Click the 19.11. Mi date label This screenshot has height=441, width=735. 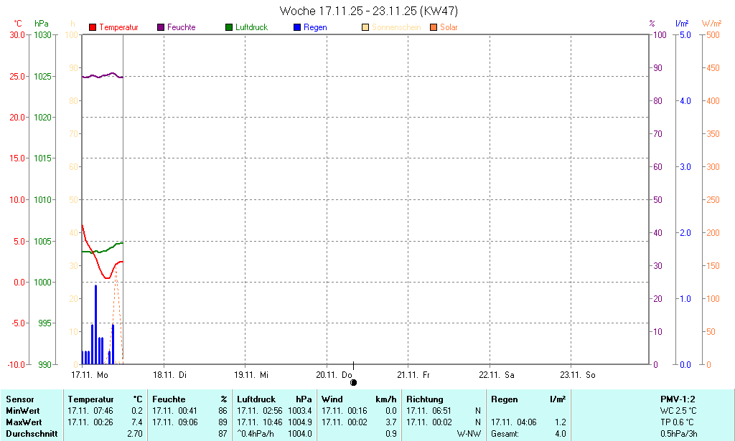click(253, 375)
